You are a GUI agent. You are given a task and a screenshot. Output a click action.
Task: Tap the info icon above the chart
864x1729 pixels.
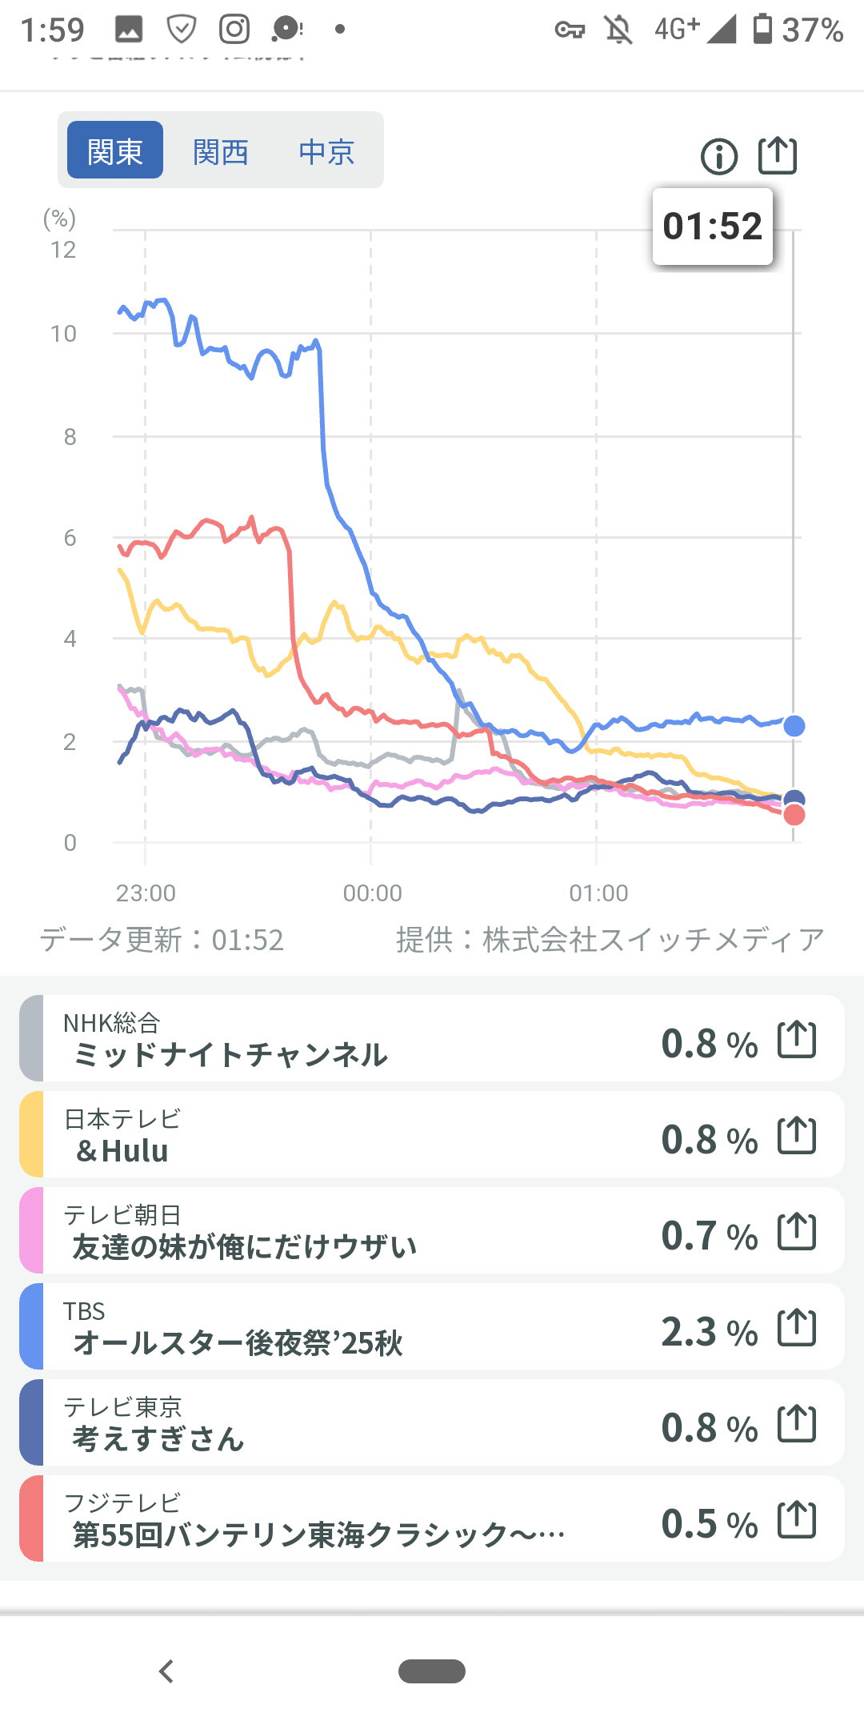pos(718,156)
